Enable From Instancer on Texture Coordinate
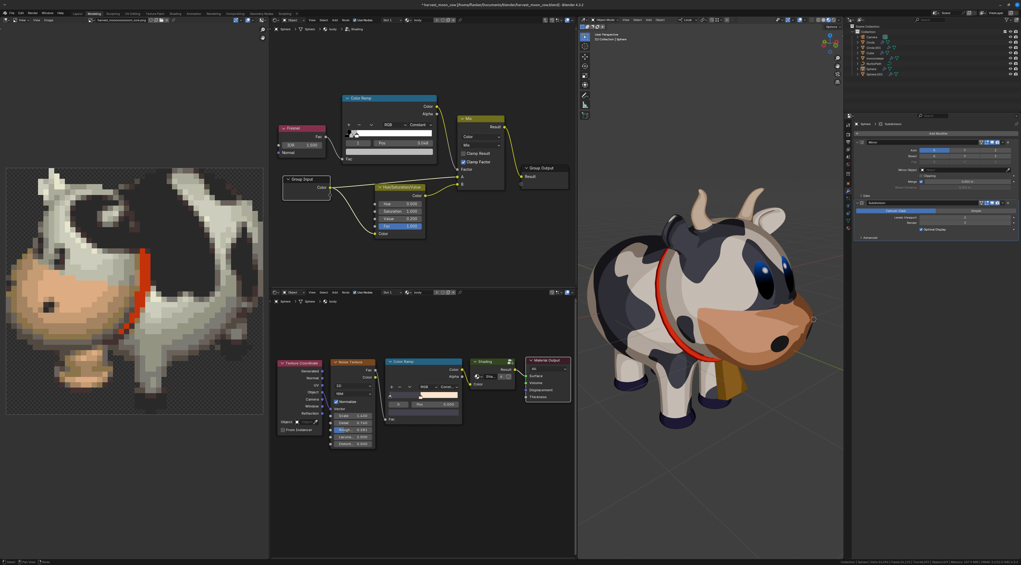Viewport: 1021px width, 565px height. [x=283, y=430]
